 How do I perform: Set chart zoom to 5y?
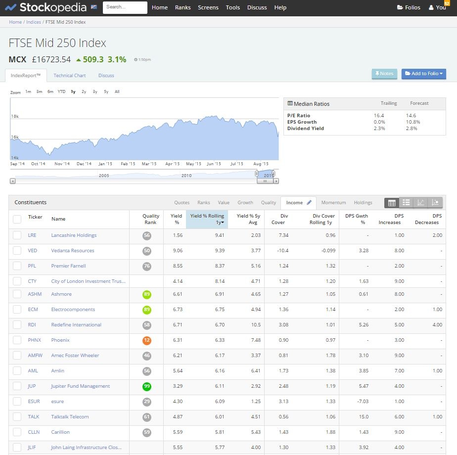[106, 91]
